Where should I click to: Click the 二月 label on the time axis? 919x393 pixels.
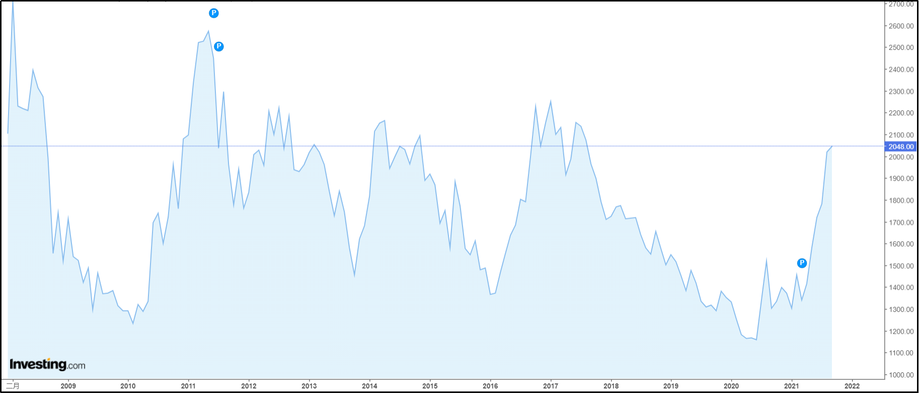tap(13, 386)
